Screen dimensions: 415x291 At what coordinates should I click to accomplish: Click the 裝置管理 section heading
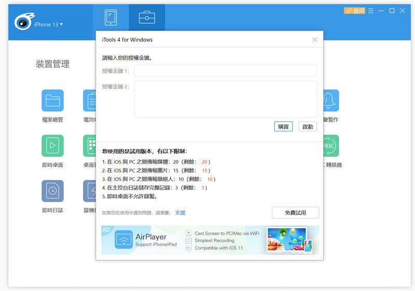coord(53,64)
